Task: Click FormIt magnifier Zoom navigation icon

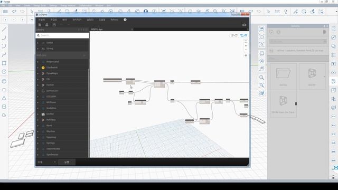Action: pos(262,78)
